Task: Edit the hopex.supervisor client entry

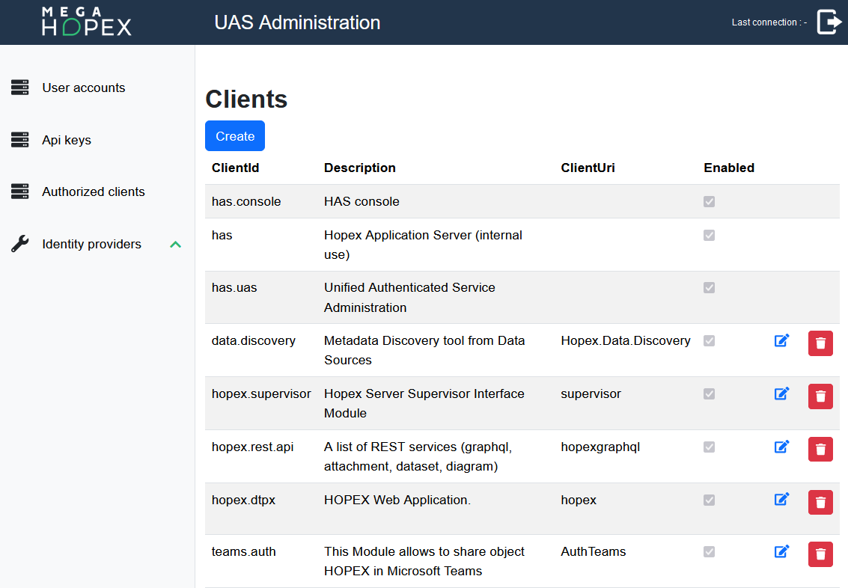Action: pyautogui.click(x=781, y=393)
